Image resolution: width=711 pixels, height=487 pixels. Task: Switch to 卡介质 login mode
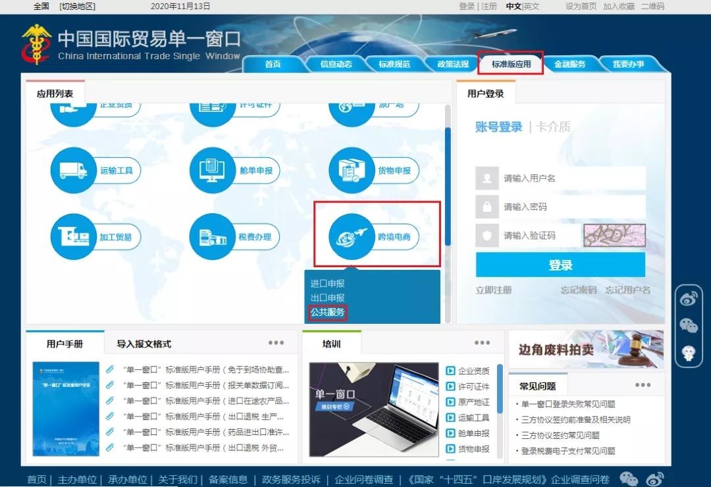553,126
